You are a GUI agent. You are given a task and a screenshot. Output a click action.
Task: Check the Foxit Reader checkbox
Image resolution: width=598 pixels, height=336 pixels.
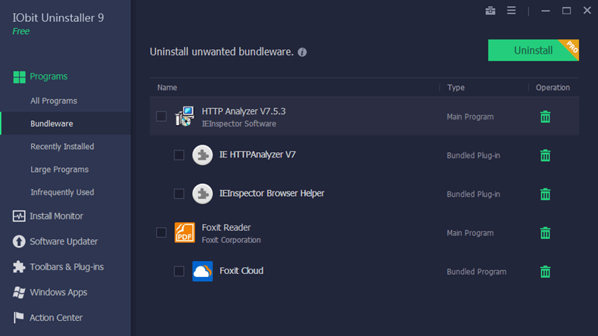(161, 232)
